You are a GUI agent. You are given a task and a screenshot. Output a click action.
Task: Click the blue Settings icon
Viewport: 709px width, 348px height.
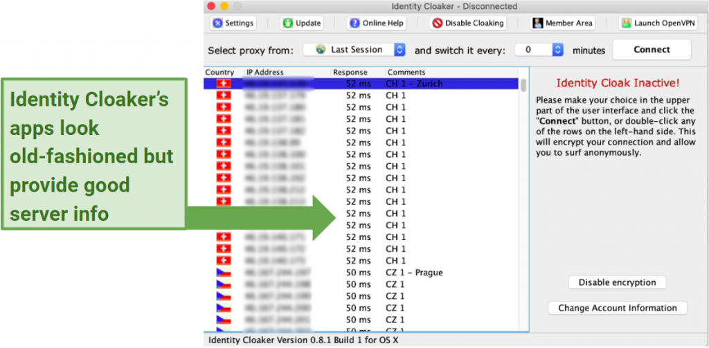[218, 23]
